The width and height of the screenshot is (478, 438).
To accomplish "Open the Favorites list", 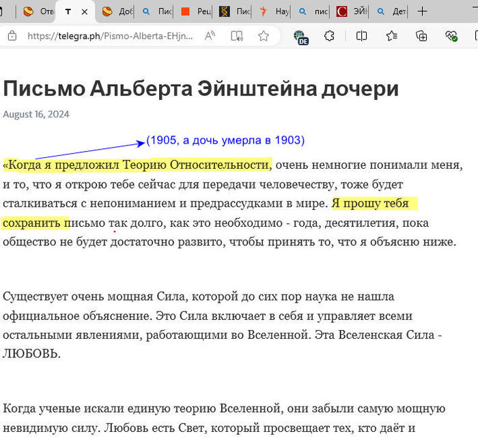I will click(x=391, y=36).
